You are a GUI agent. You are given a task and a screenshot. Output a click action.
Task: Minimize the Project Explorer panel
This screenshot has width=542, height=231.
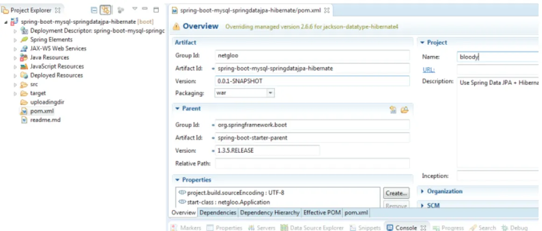pos(145,9)
